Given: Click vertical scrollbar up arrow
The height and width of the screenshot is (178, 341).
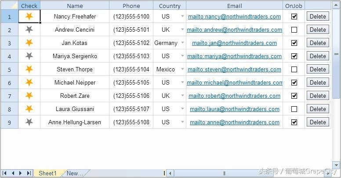Looking at the screenshot, I should [x=336, y=4].
